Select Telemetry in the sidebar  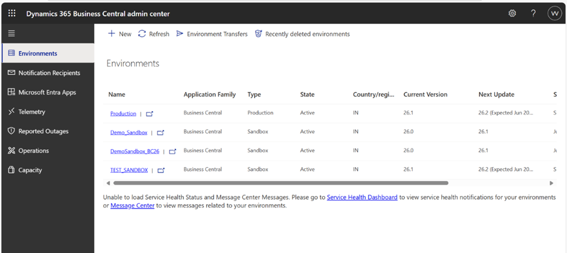point(31,112)
